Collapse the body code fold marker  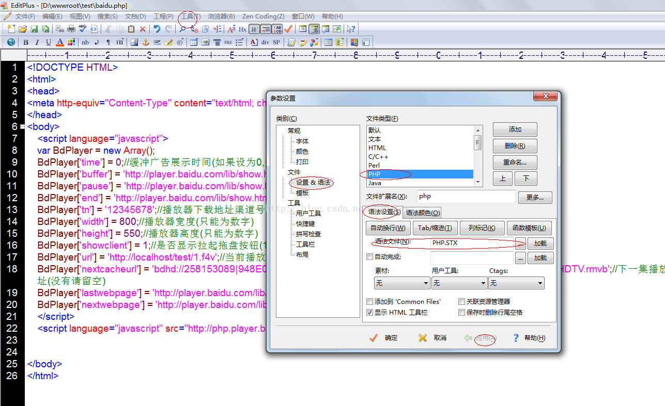coord(22,127)
